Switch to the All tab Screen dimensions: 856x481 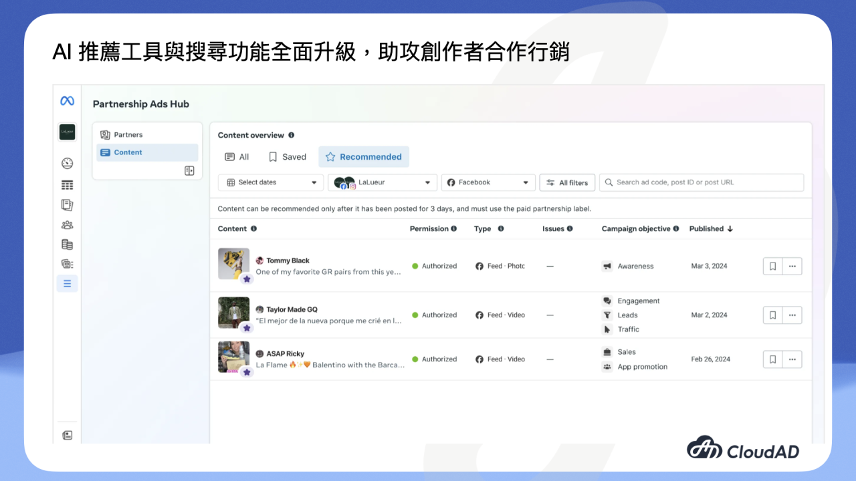tap(237, 157)
